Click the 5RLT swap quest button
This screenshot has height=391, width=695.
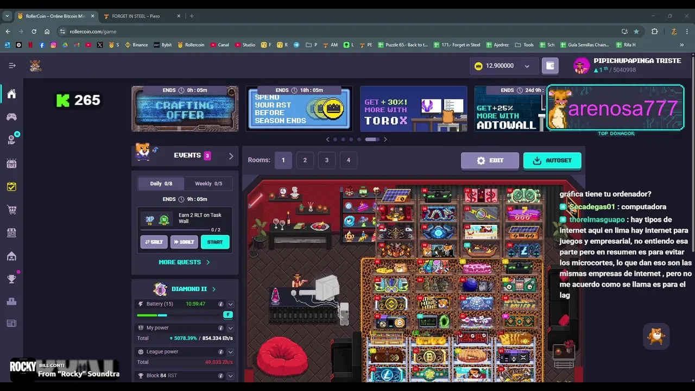click(x=154, y=242)
